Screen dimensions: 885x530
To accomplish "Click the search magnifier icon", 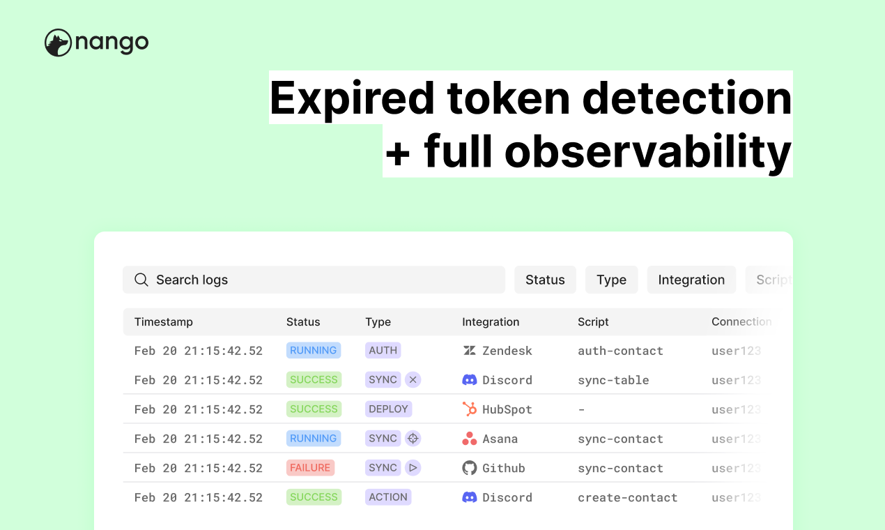I will click(x=141, y=280).
